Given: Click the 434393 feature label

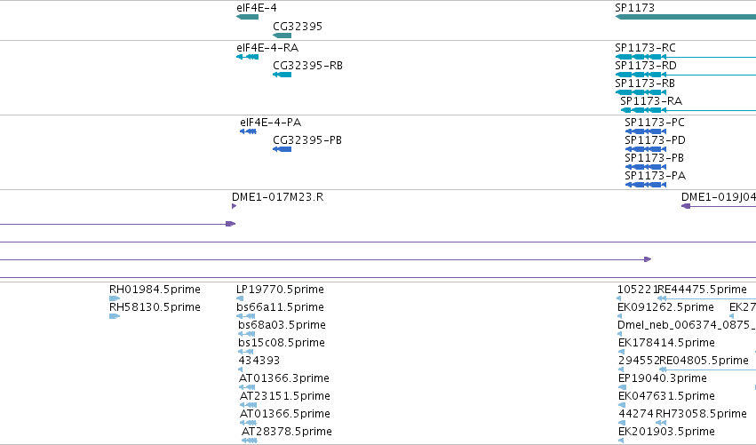Looking at the screenshot, I should pyautogui.click(x=259, y=360).
